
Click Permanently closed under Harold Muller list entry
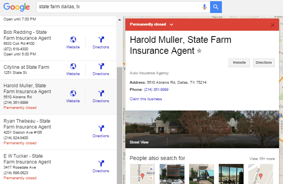click(20, 108)
